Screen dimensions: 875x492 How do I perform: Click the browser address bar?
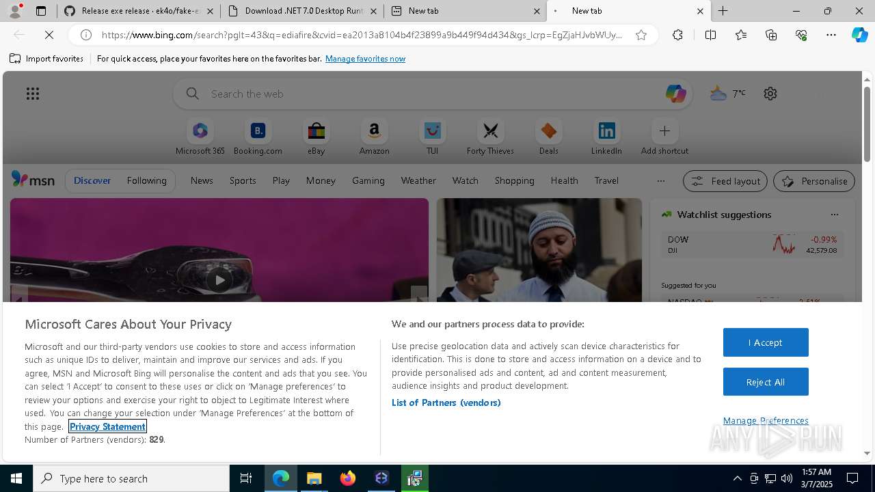(362, 35)
